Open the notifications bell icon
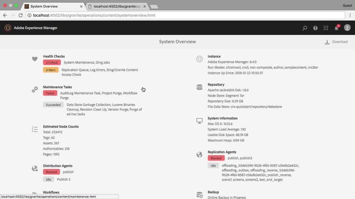 point(337,27)
